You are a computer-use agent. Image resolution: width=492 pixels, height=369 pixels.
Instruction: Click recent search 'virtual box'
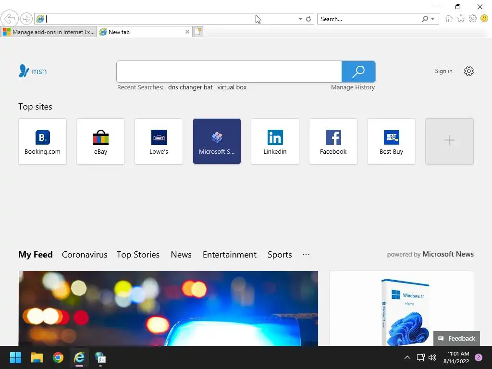tap(232, 87)
